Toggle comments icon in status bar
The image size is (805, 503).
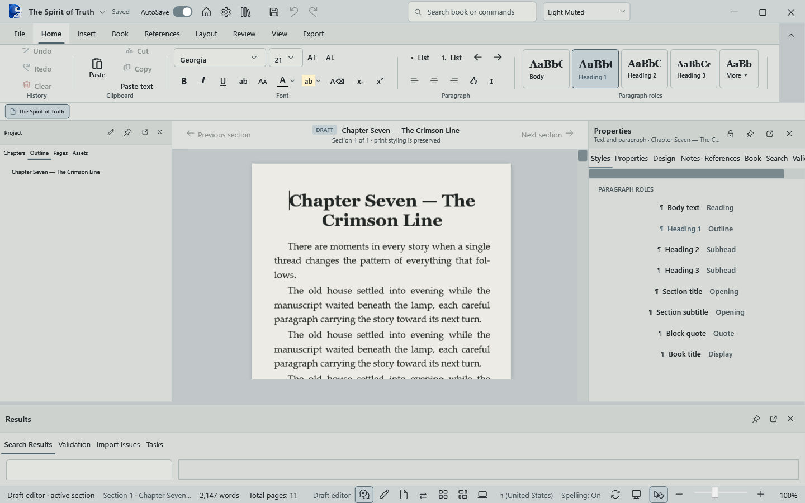tap(364, 495)
